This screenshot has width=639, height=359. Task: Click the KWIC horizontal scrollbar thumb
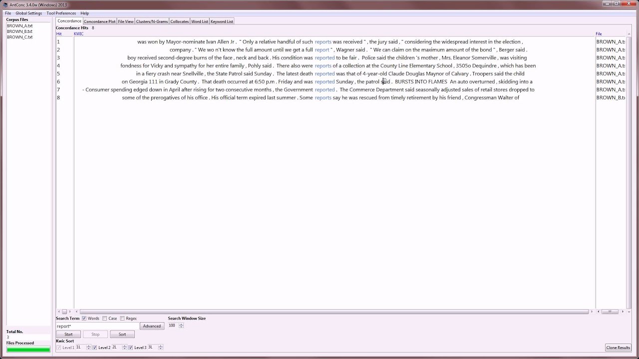point(334,312)
